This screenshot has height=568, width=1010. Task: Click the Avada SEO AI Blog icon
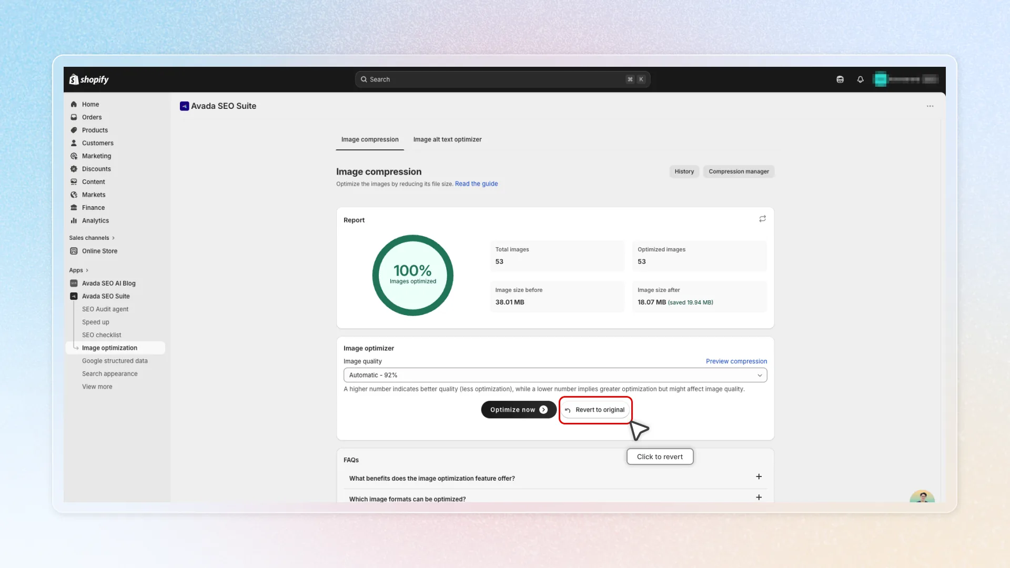[74, 283]
